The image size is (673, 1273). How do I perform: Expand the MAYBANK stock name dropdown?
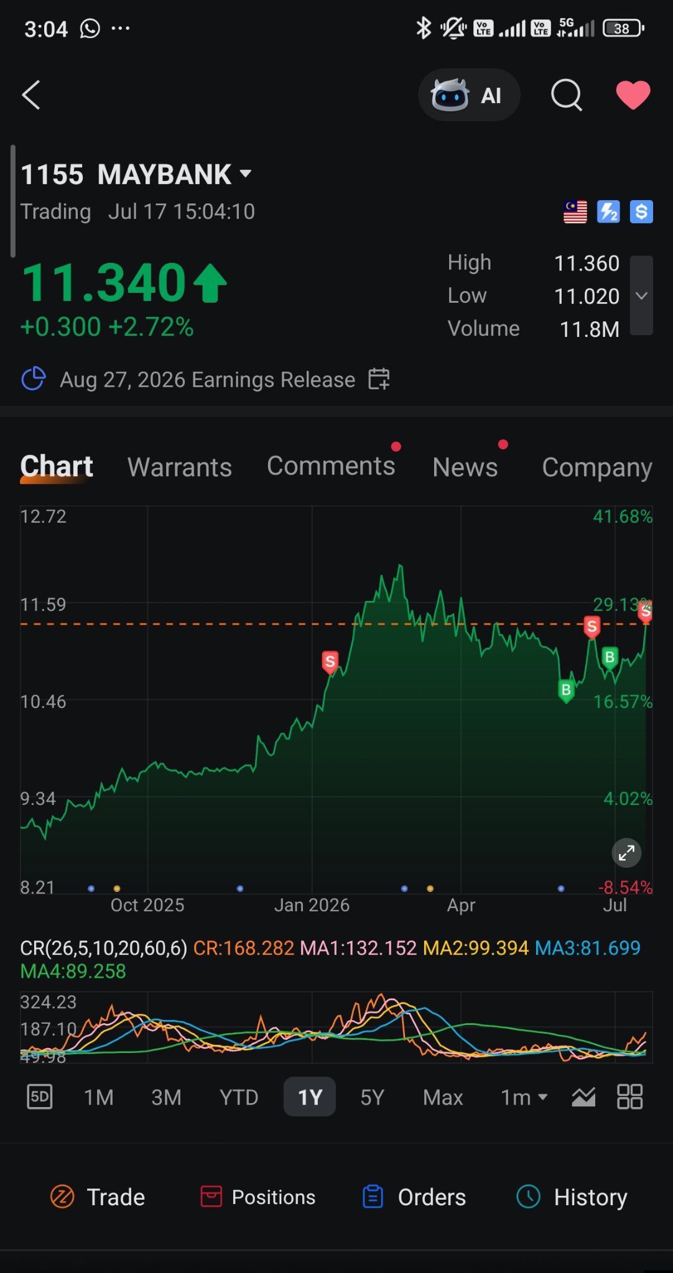[x=246, y=174]
